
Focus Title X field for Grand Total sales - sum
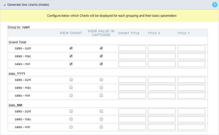162,48
